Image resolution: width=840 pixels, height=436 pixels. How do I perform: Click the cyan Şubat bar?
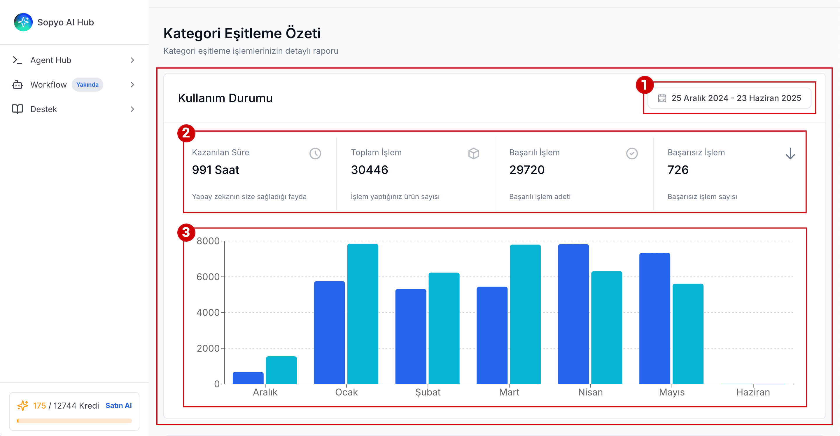444,328
